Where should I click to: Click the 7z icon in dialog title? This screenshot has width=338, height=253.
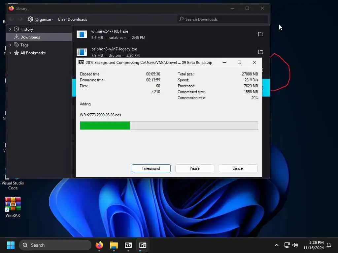click(x=81, y=62)
